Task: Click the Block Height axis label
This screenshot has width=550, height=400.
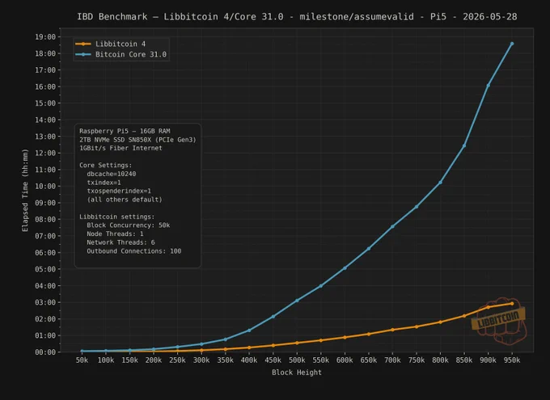Action: [297, 373]
